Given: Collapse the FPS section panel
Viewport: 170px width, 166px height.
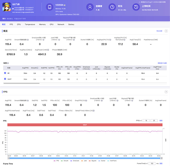Looking at the screenshot, I should coord(166,92).
